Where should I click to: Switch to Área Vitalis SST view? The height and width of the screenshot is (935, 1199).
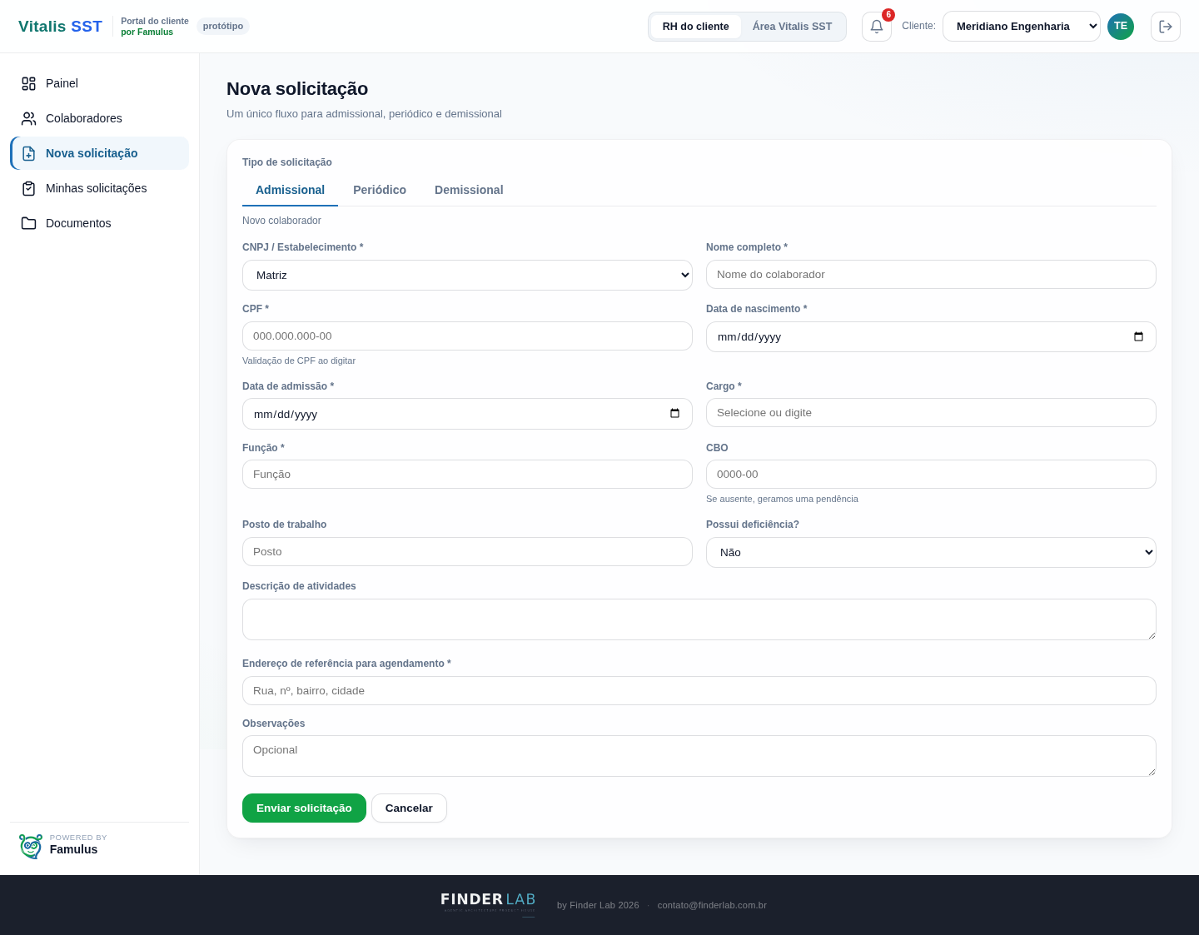pos(792,27)
